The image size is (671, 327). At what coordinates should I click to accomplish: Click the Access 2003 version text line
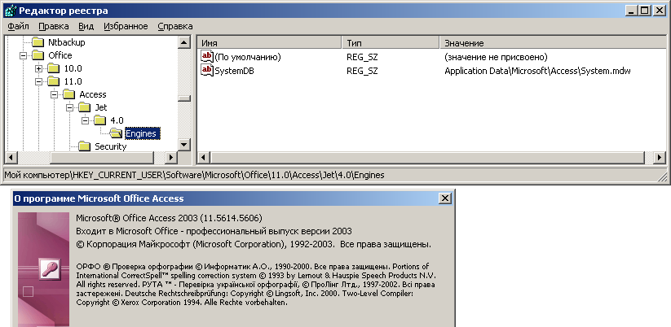[169, 218]
